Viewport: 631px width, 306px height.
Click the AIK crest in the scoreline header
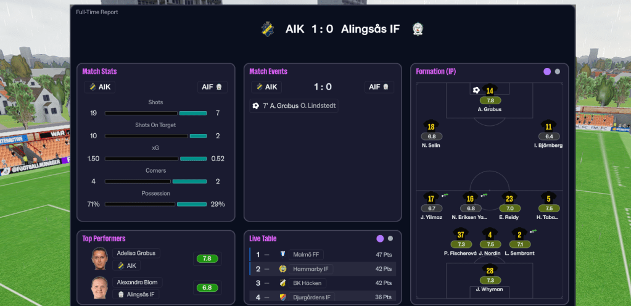[x=267, y=29]
